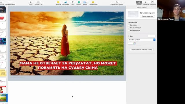Start slideshow with the Play (Пуск) button
Viewport: 185px width, 104px height.
[x=31, y=2]
